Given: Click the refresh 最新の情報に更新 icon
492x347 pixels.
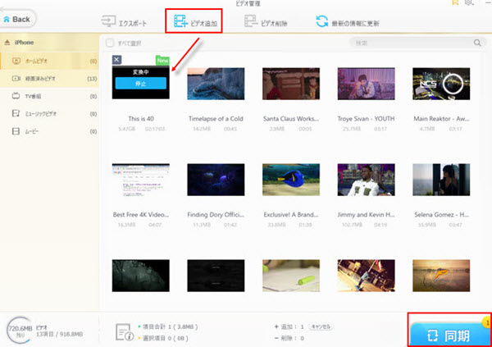Looking at the screenshot, I should 322,21.
